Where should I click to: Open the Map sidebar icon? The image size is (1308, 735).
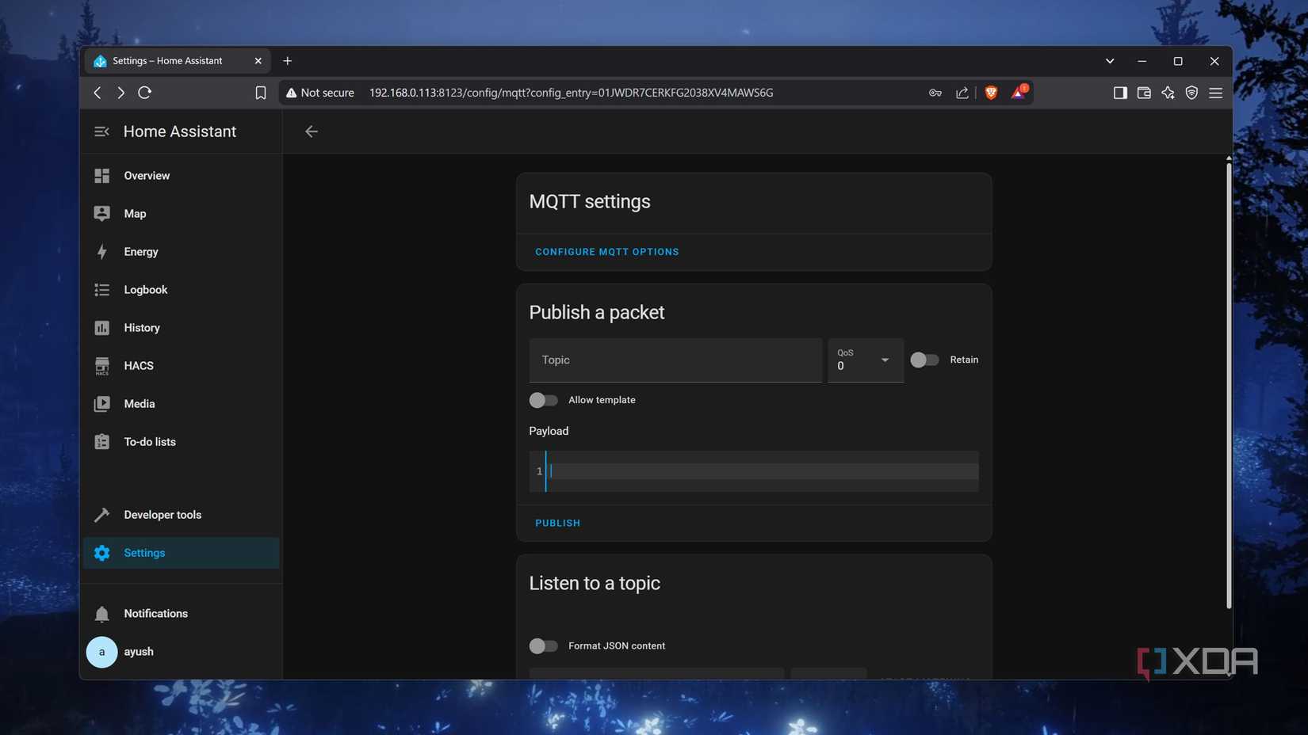coord(101,214)
